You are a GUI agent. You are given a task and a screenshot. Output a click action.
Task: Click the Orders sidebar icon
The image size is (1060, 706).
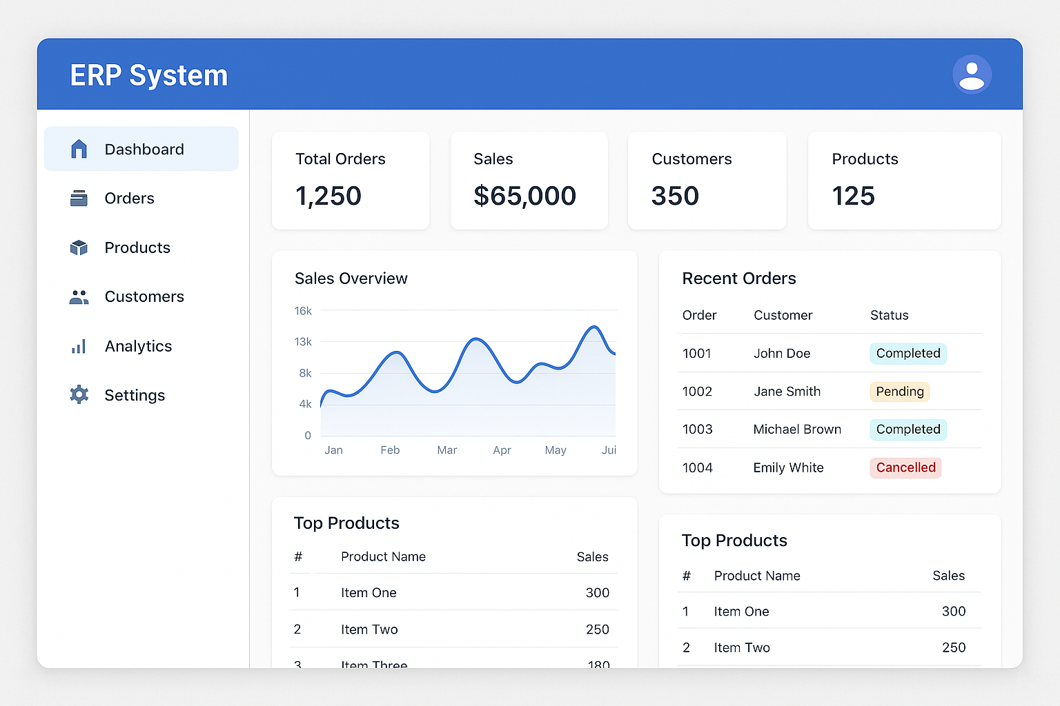(79, 198)
